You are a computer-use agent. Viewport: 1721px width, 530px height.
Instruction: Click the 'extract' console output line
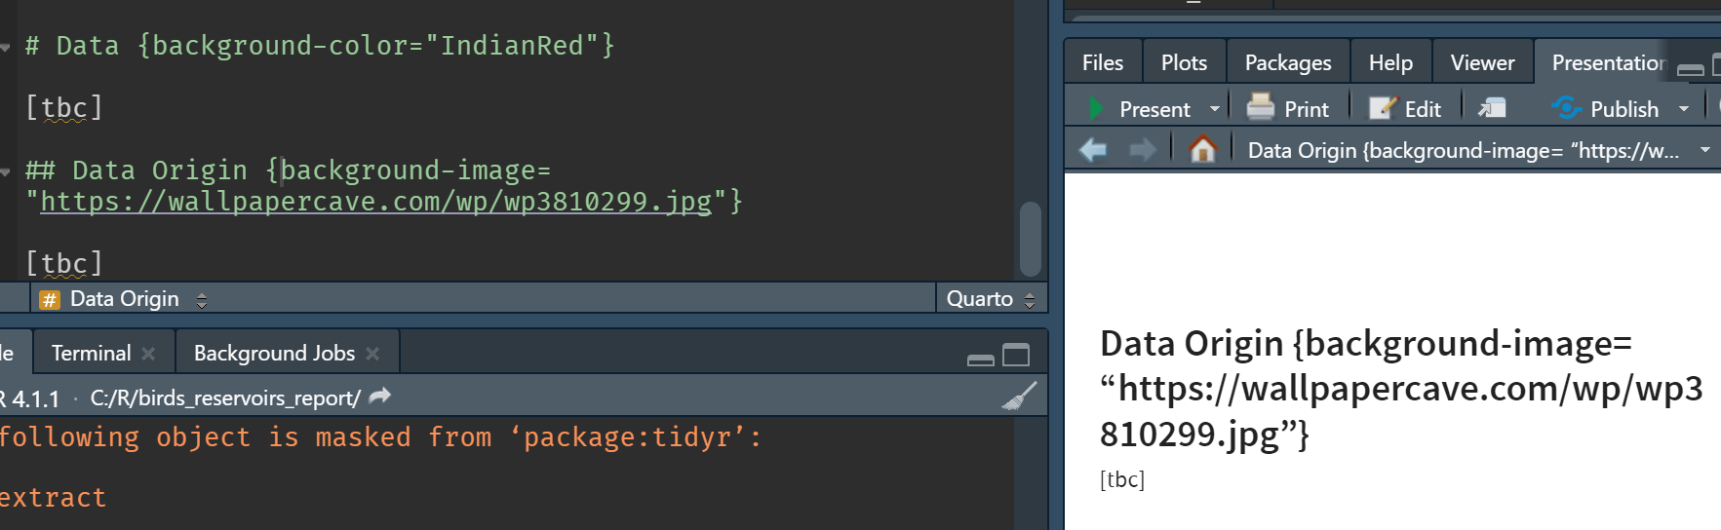tap(53, 498)
